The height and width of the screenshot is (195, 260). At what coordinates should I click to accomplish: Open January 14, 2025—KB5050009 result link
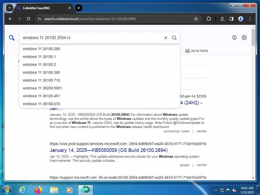109,150
